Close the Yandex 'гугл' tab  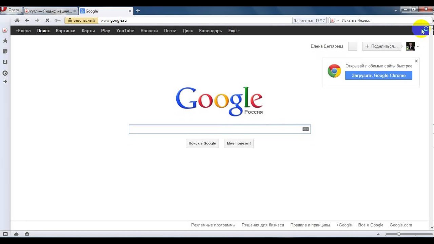coord(75,11)
